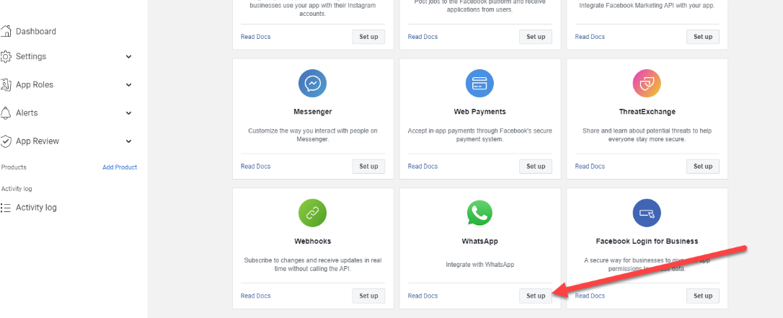Screen dimensions: 783x318
Task: Set up the WhatsApp product
Action: (536, 296)
